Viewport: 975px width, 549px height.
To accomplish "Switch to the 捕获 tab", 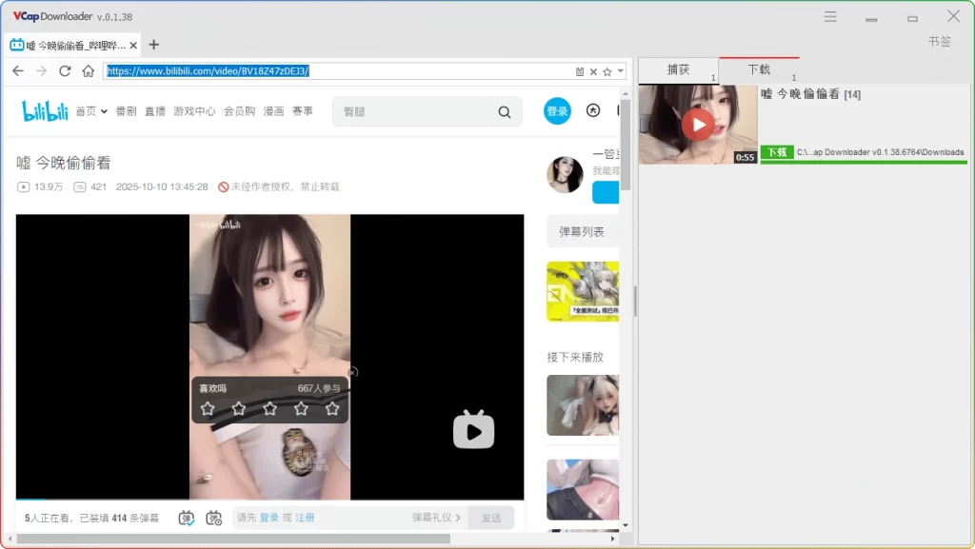I will click(x=678, y=69).
